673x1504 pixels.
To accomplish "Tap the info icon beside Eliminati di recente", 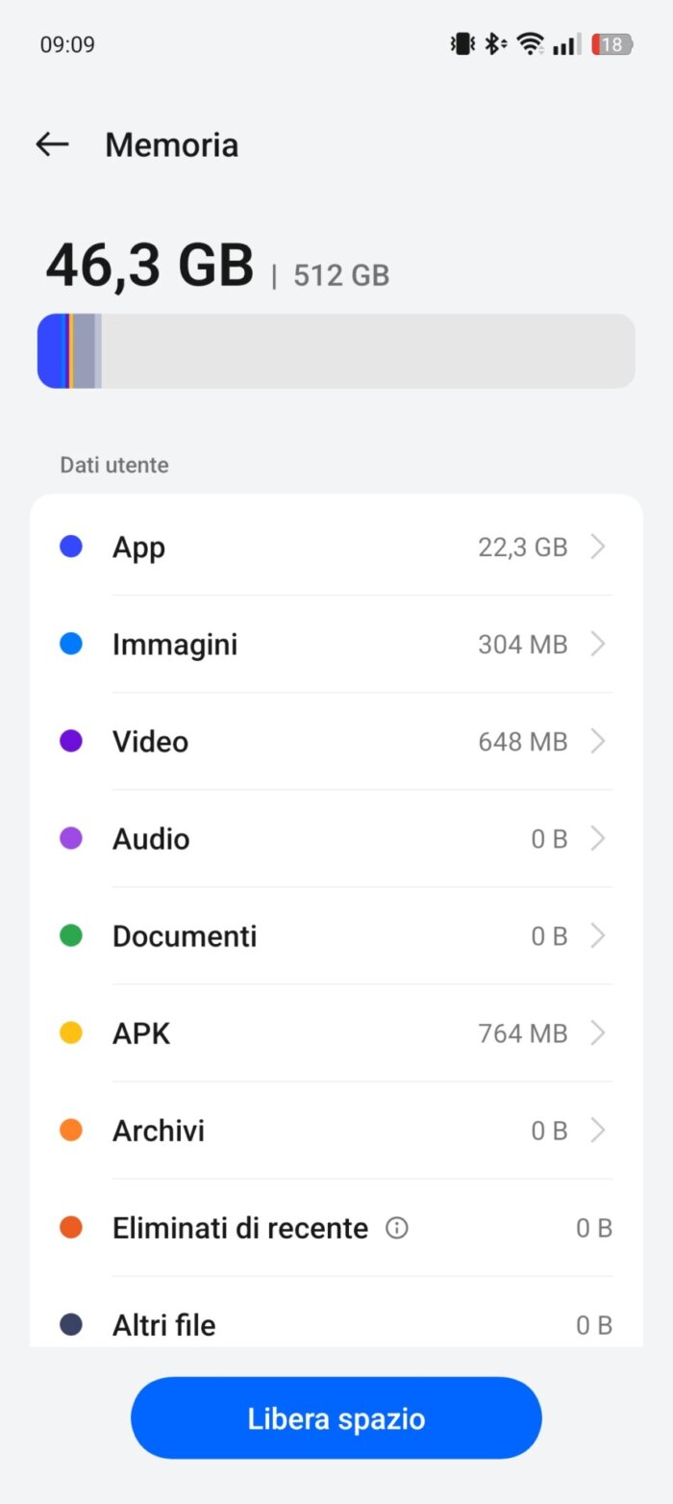I will (x=396, y=1228).
